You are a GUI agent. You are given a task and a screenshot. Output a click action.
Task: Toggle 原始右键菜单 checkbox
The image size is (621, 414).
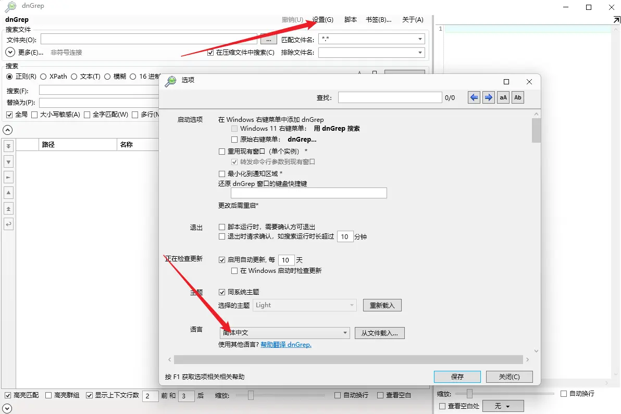tap(234, 140)
